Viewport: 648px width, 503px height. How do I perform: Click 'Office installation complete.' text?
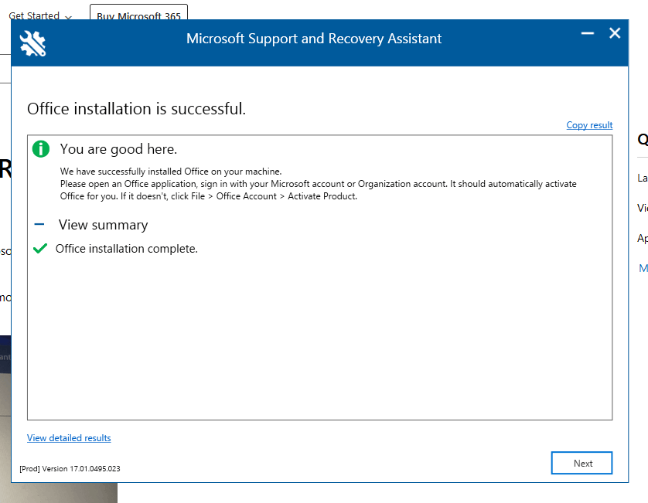point(127,249)
